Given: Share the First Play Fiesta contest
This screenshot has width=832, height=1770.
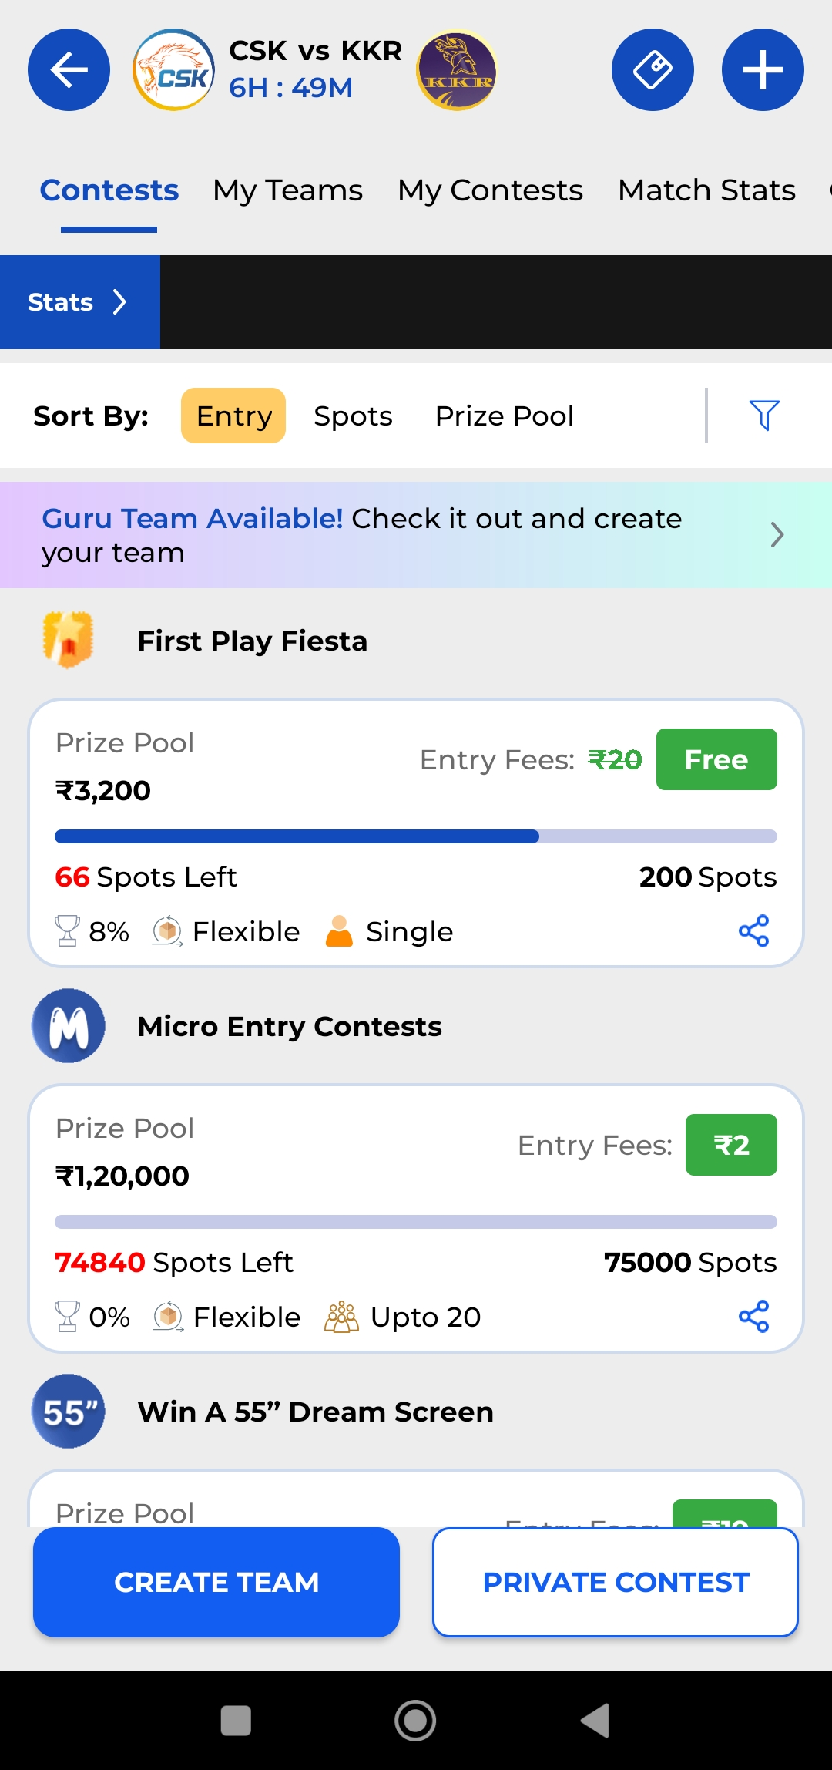Looking at the screenshot, I should point(753,930).
